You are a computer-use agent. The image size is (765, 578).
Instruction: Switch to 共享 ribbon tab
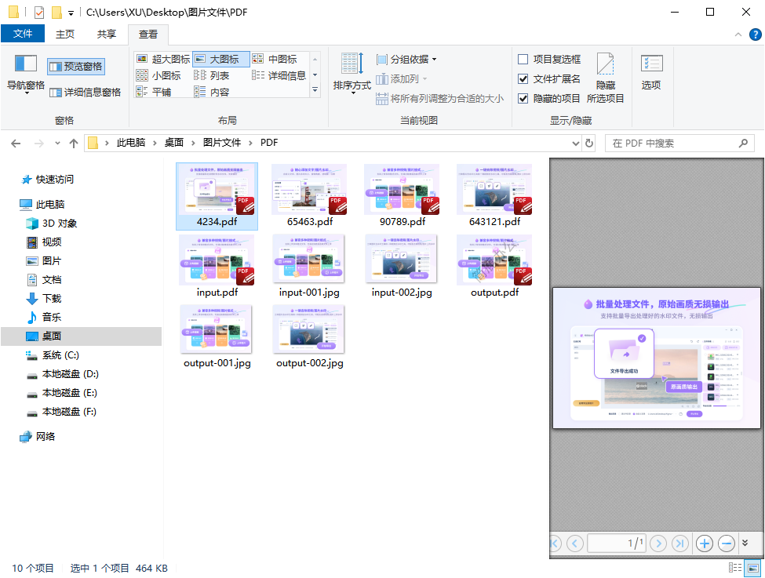107,34
